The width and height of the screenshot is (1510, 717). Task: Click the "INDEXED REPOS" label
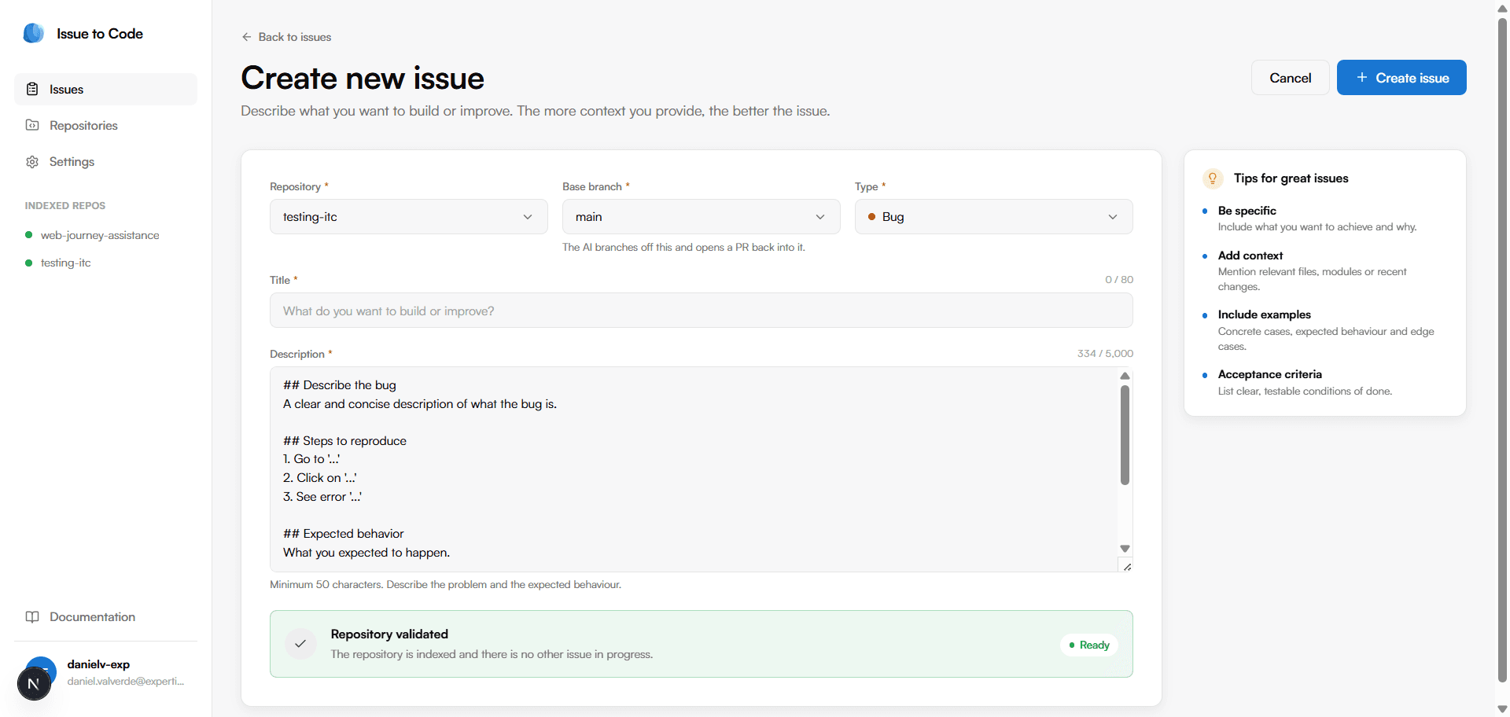pos(64,205)
